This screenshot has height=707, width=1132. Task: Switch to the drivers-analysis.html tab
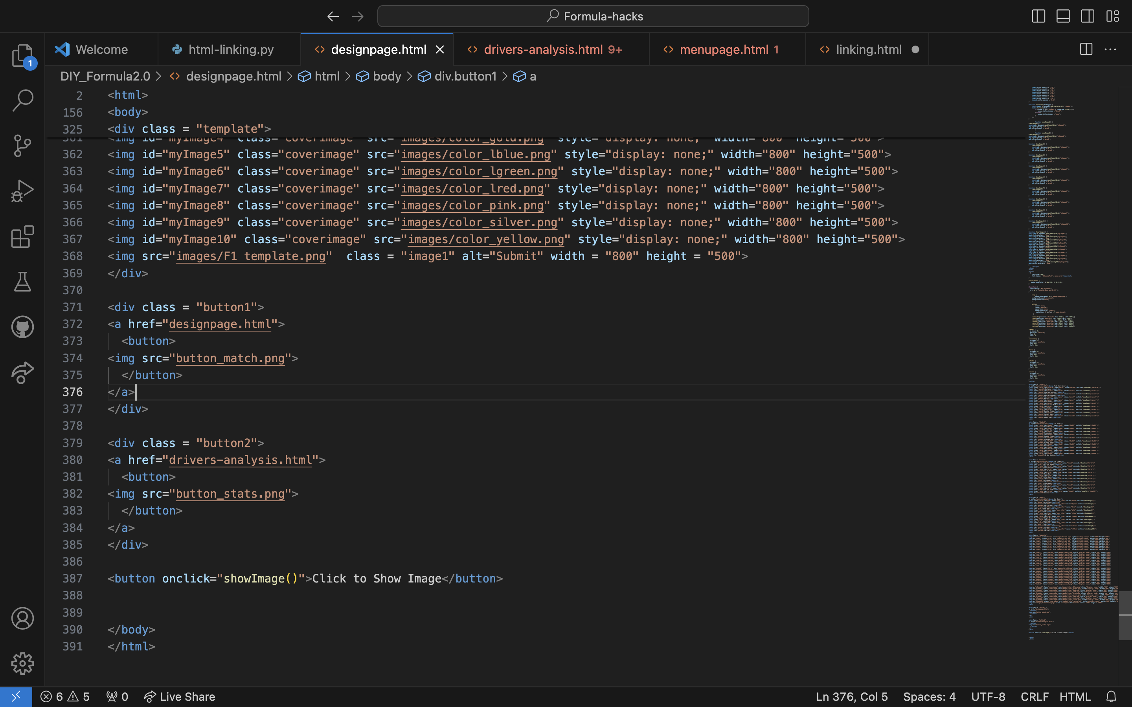pos(543,49)
